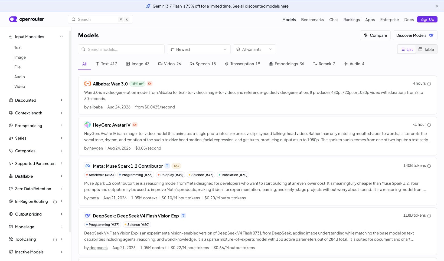Click the Model age calendar icon
444x261 pixels.
[x=11, y=227]
